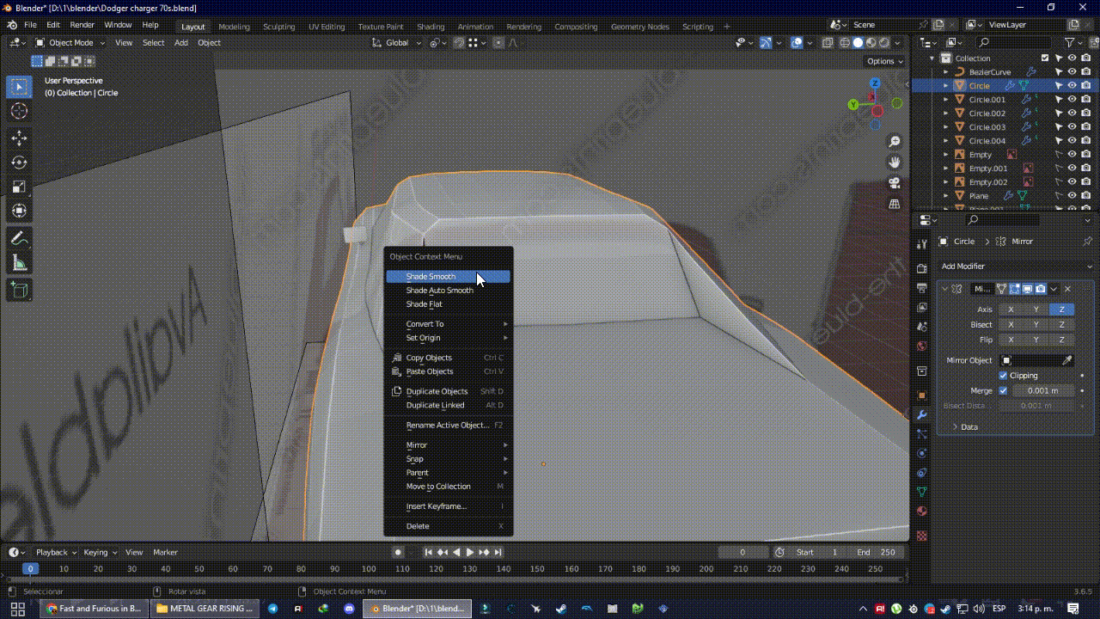Select the Add Cube tool
The height and width of the screenshot is (619, 1100).
(x=19, y=291)
